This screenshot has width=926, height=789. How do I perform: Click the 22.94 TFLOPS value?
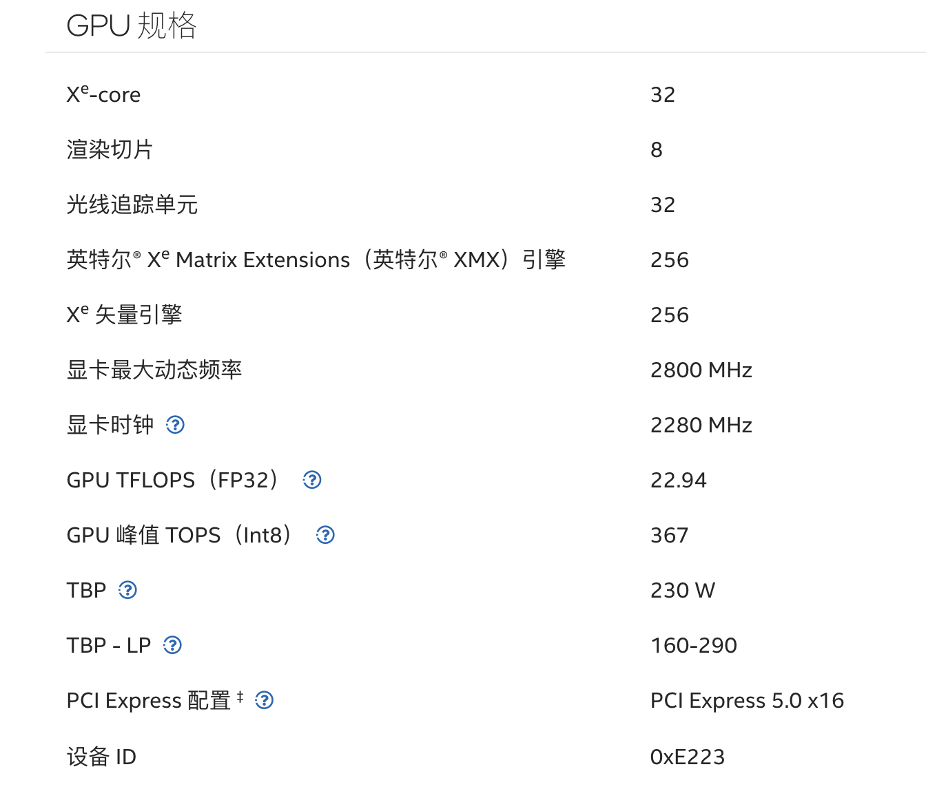tap(678, 480)
